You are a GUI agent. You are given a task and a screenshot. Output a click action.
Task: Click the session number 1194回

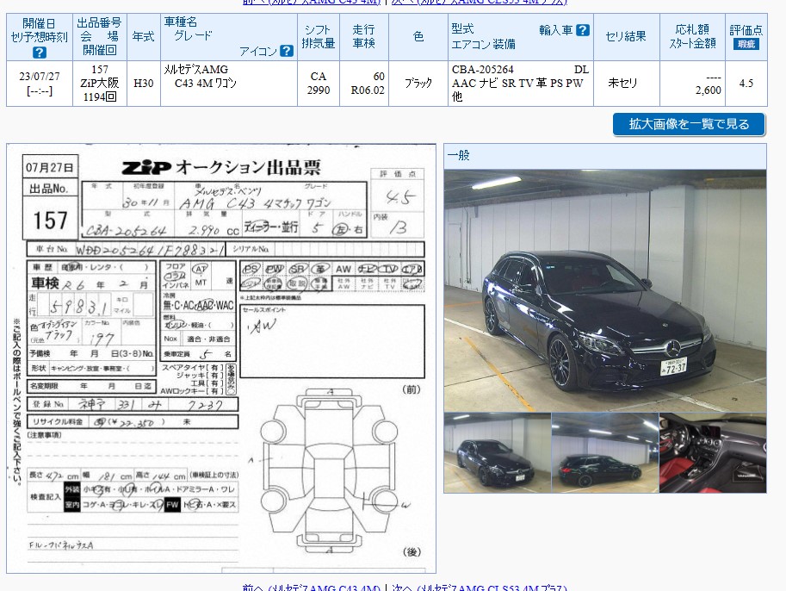(x=100, y=96)
